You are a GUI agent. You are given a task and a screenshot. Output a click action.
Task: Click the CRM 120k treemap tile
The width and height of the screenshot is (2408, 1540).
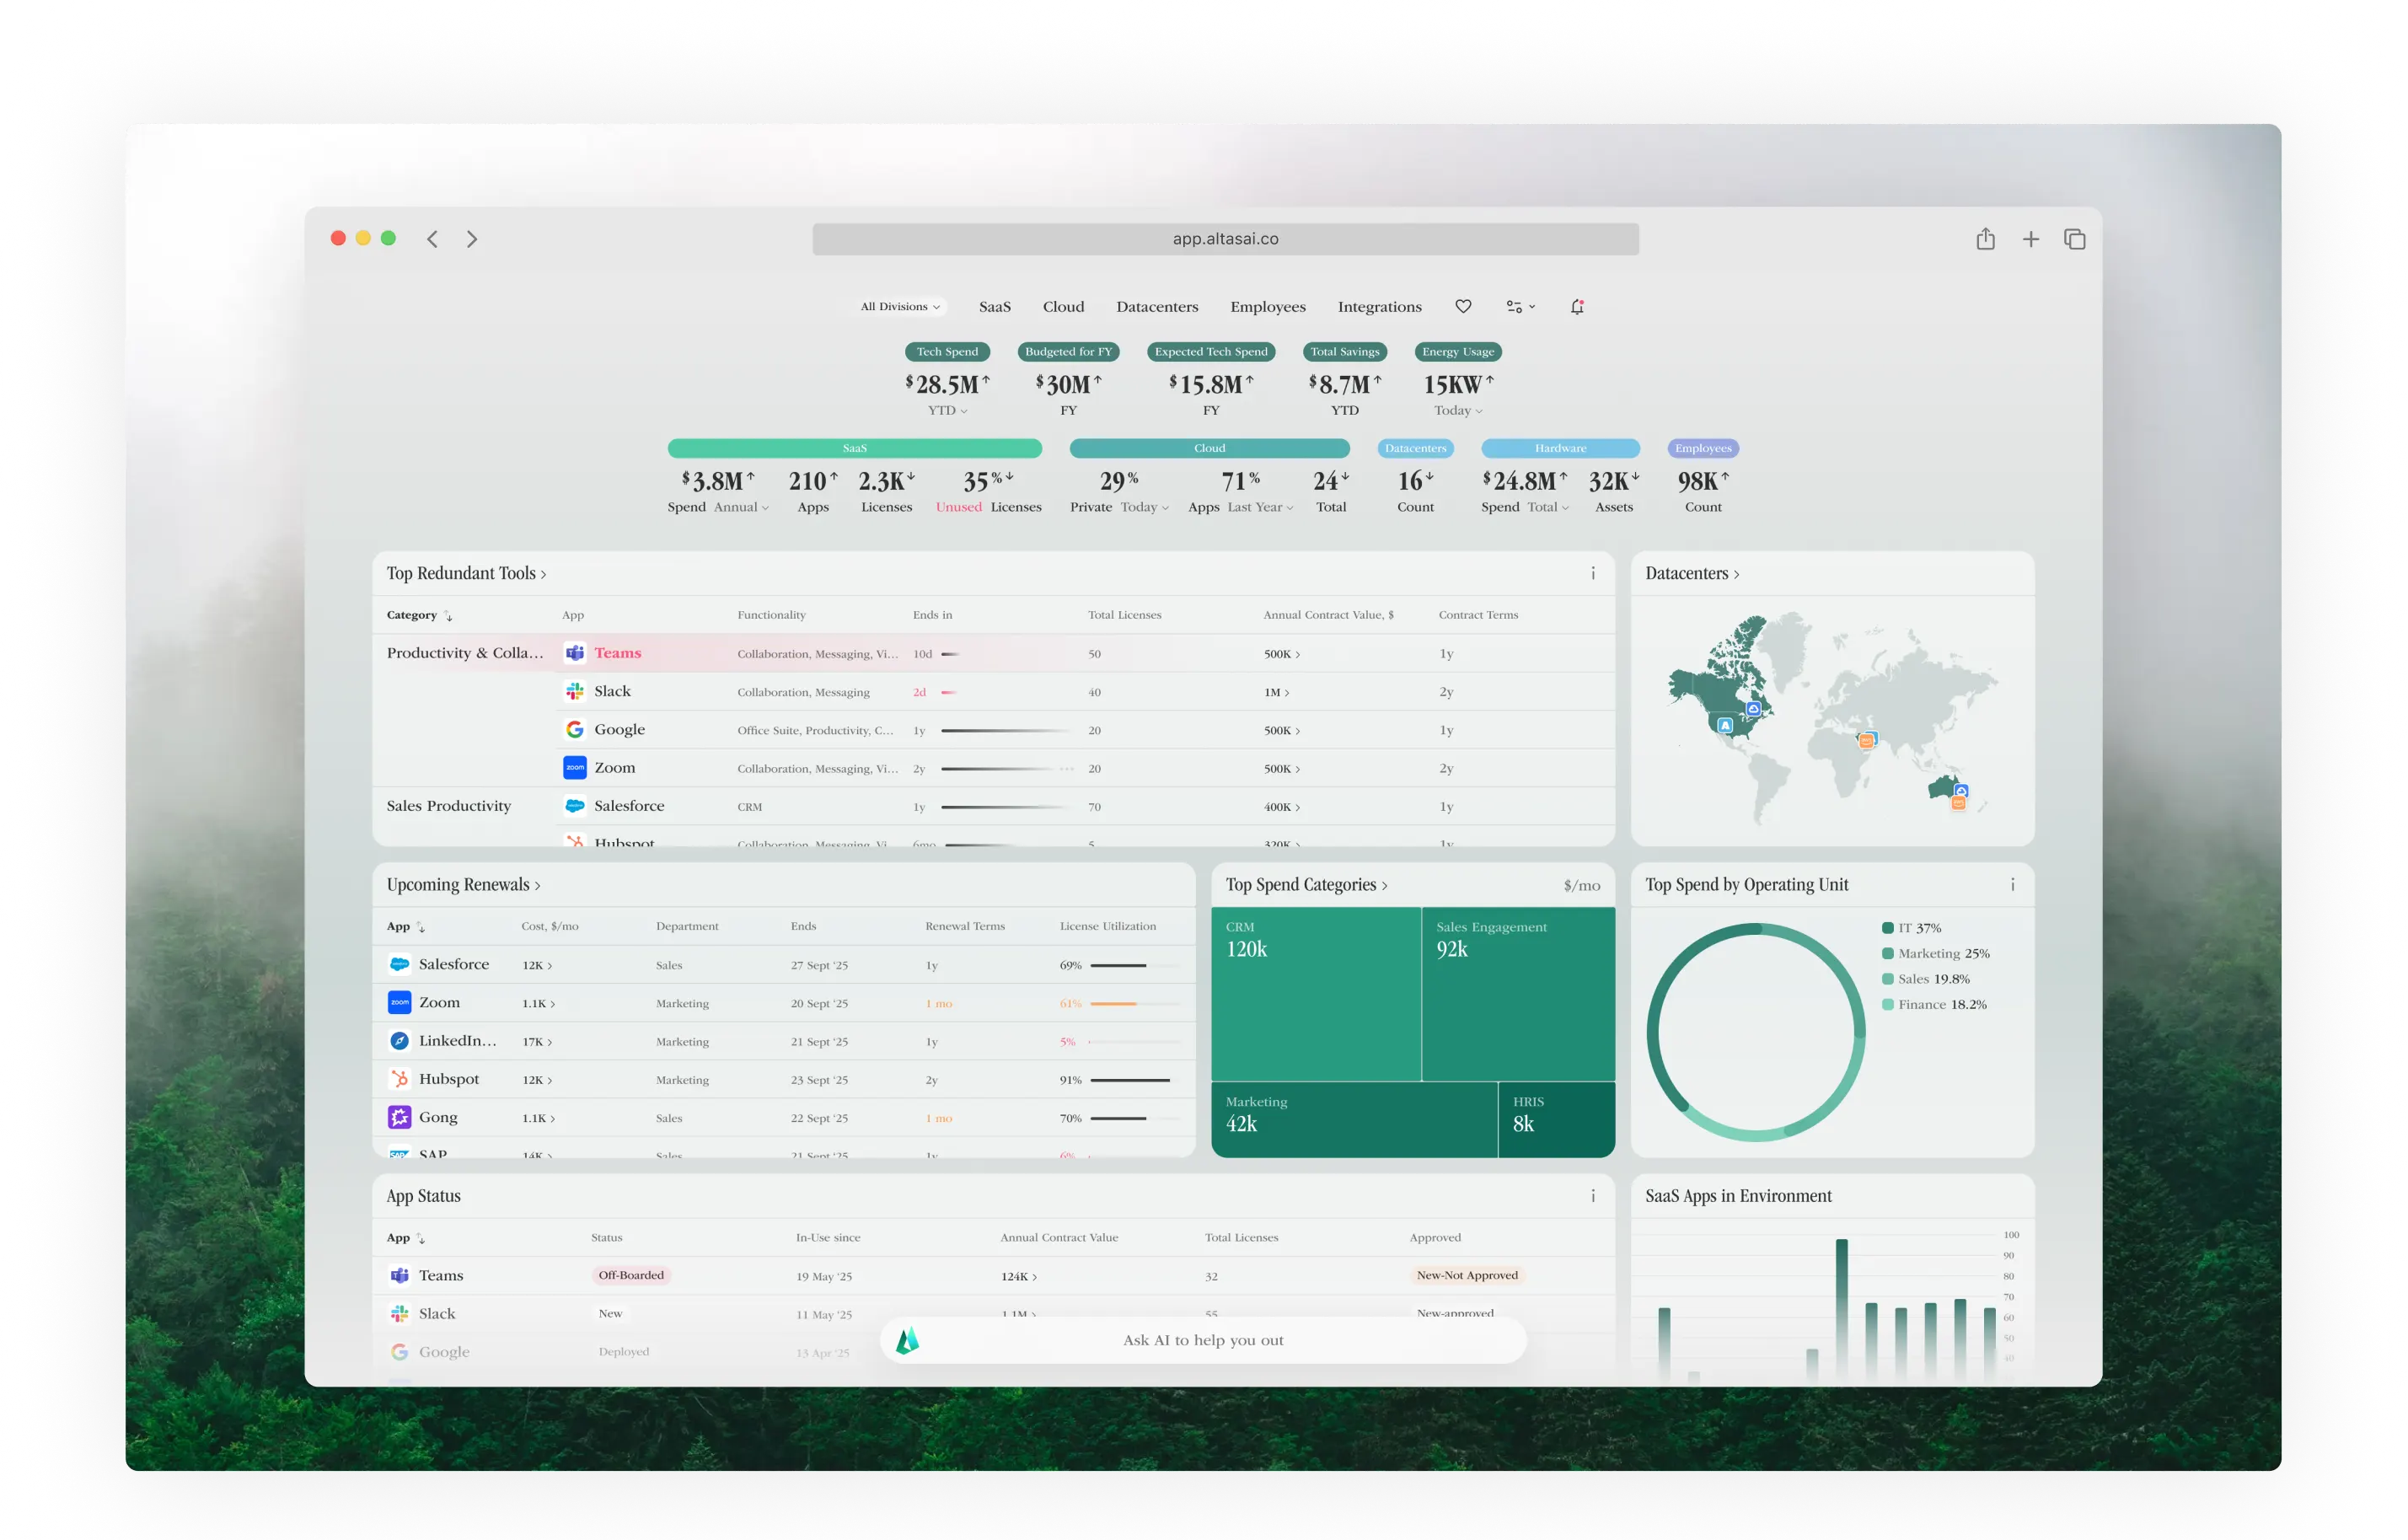point(1315,992)
